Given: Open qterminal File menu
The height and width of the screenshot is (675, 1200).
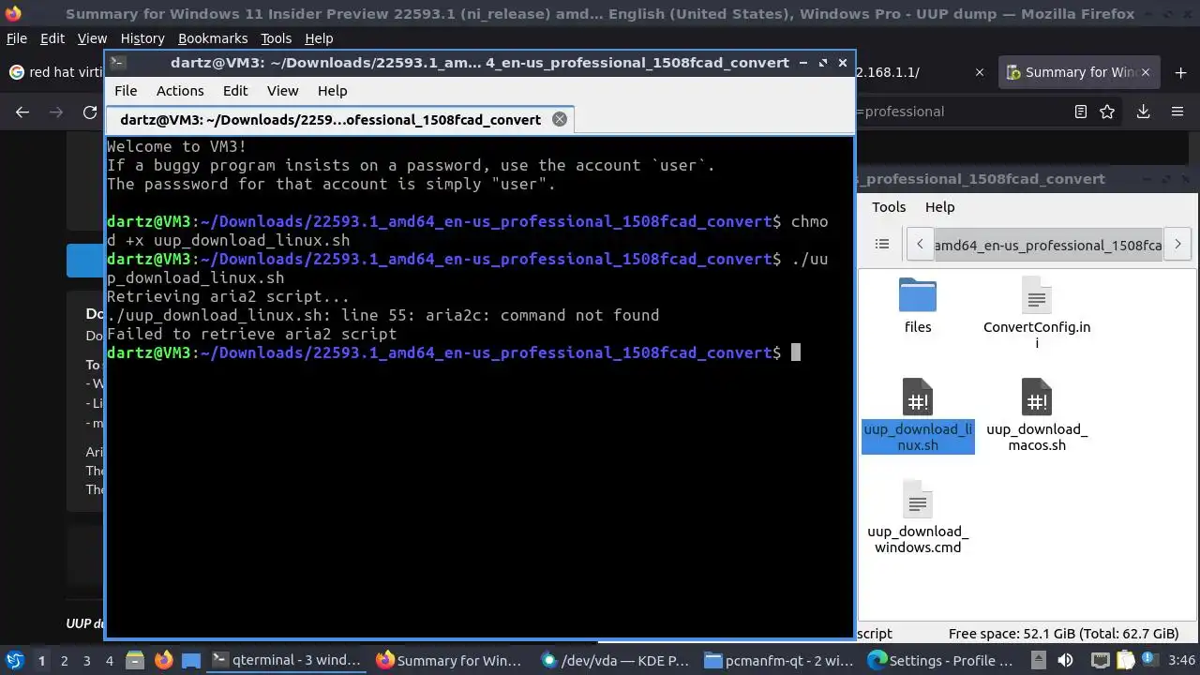Looking at the screenshot, I should [x=126, y=91].
